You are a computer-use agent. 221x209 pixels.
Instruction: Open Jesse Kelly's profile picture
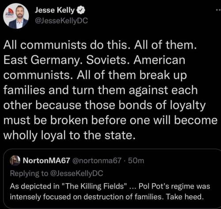(16, 16)
